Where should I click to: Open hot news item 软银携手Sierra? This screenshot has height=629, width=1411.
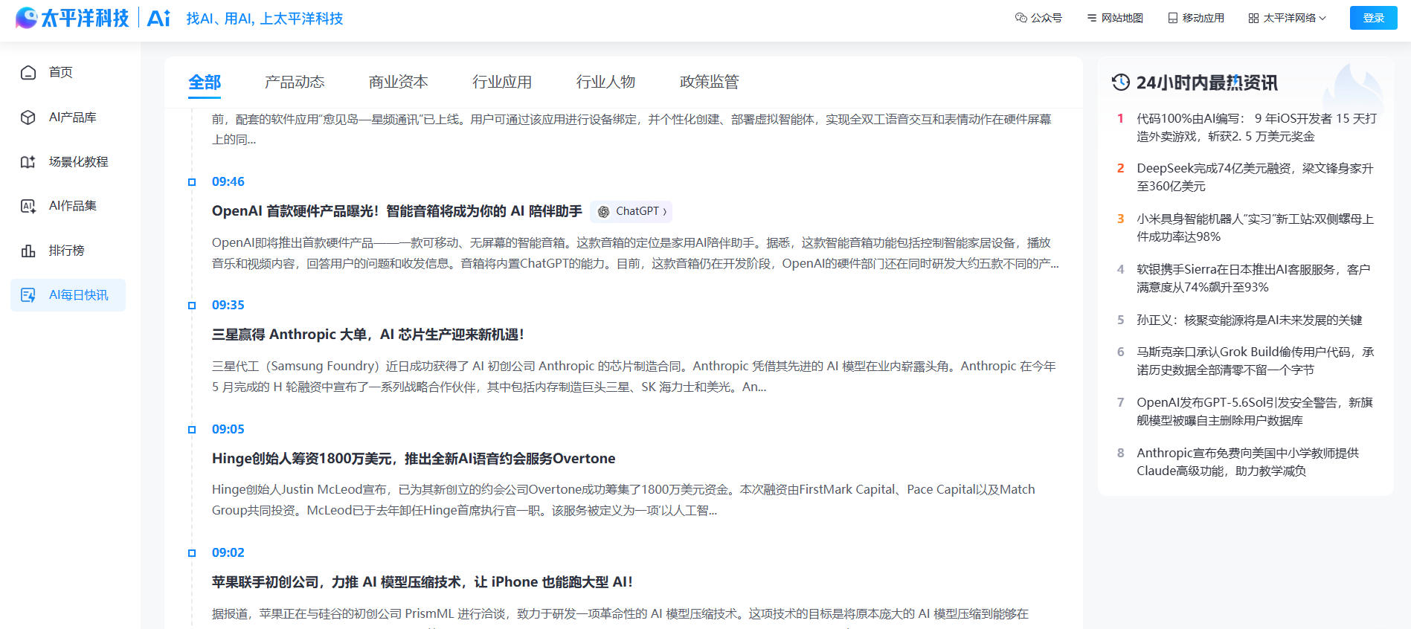tap(1253, 278)
